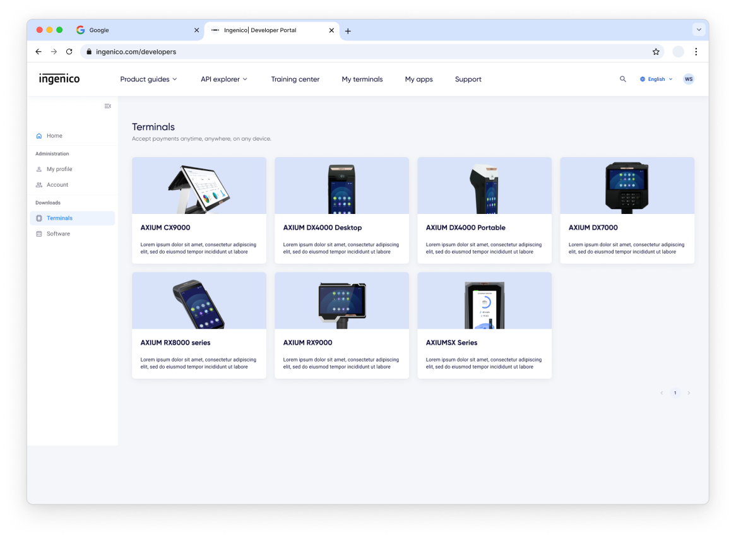
Task: Select Terminals in the Downloads sidebar
Action: [x=59, y=218]
